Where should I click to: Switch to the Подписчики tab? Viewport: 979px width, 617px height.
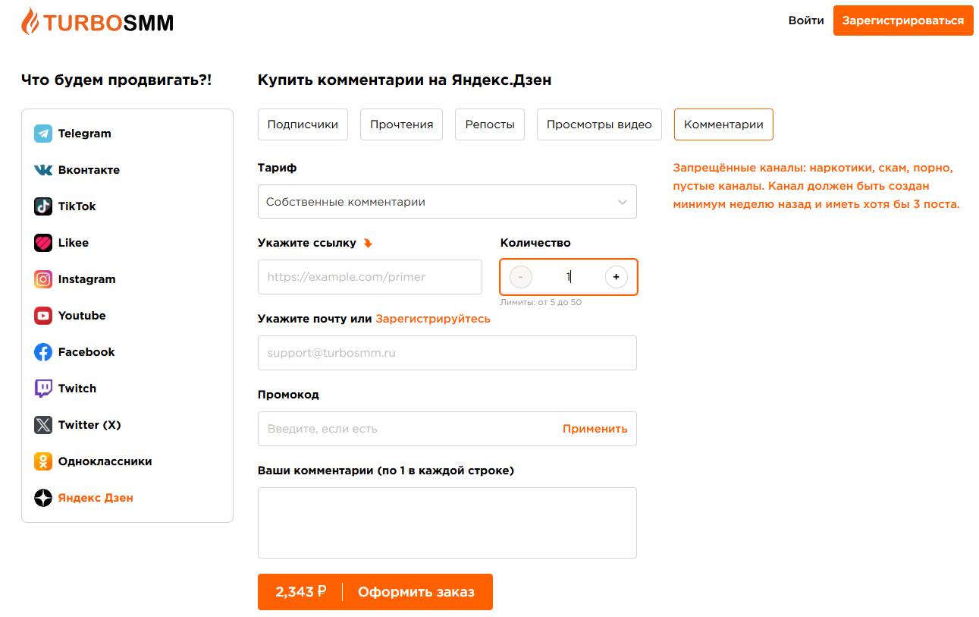pos(303,124)
